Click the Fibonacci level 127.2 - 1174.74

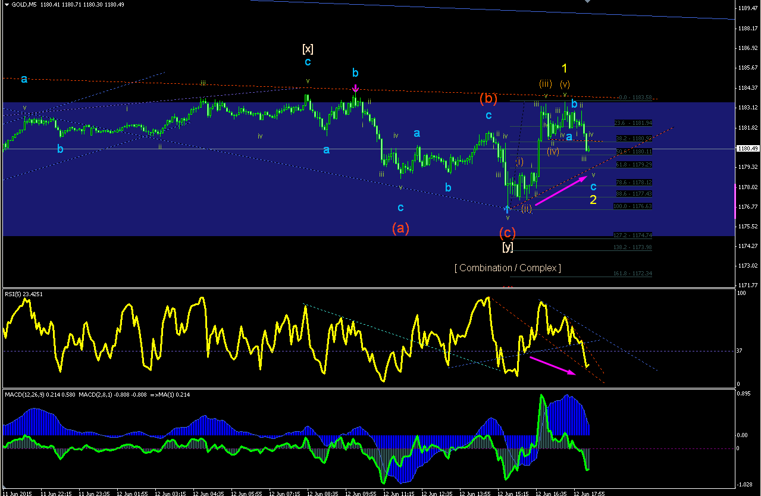[633, 236]
